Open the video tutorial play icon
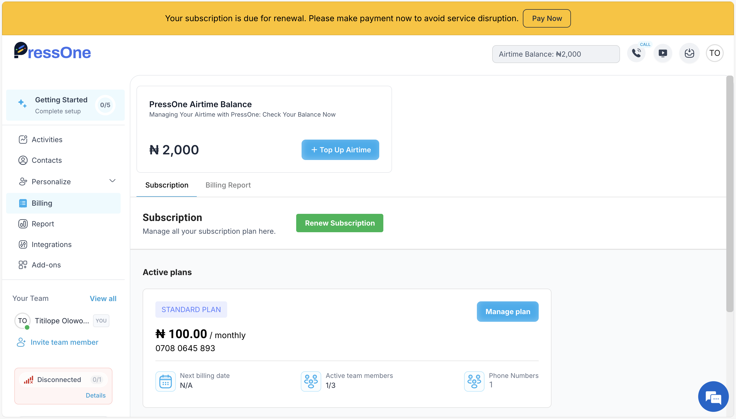Image resolution: width=736 pixels, height=419 pixels. click(x=663, y=53)
